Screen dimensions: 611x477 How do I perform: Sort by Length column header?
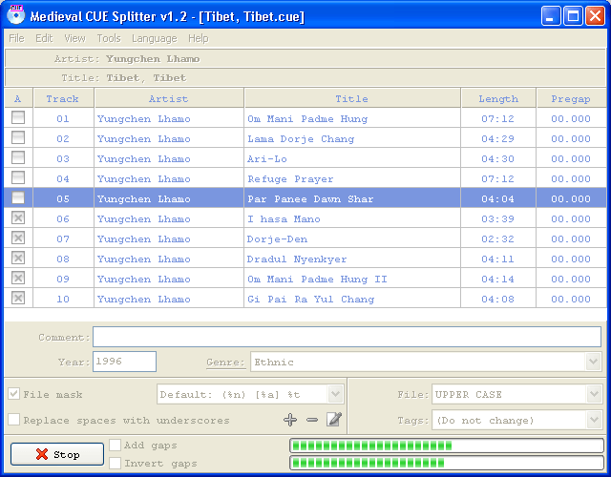tap(498, 98)
